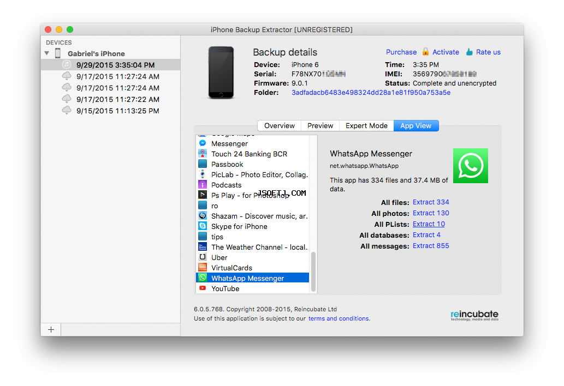The height and width of the screenshot is (386, 564).
Task: Click the iPhone picture in Backup details
Action: pos(221,73)
